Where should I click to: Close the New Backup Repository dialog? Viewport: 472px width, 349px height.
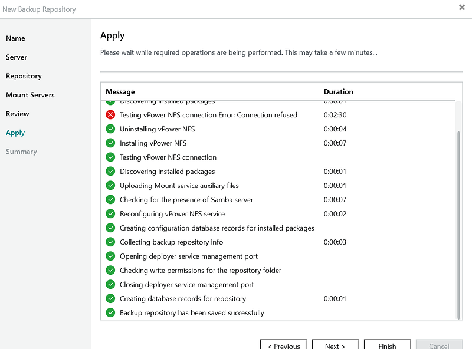(x=461, y=7)
